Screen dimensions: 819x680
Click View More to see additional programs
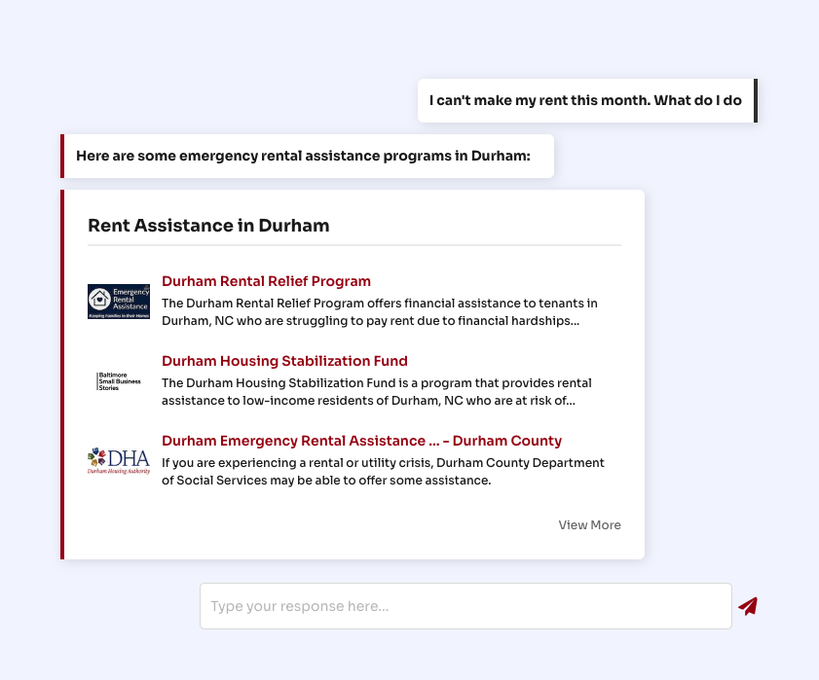pyautogui.click(x=589, y=525)
